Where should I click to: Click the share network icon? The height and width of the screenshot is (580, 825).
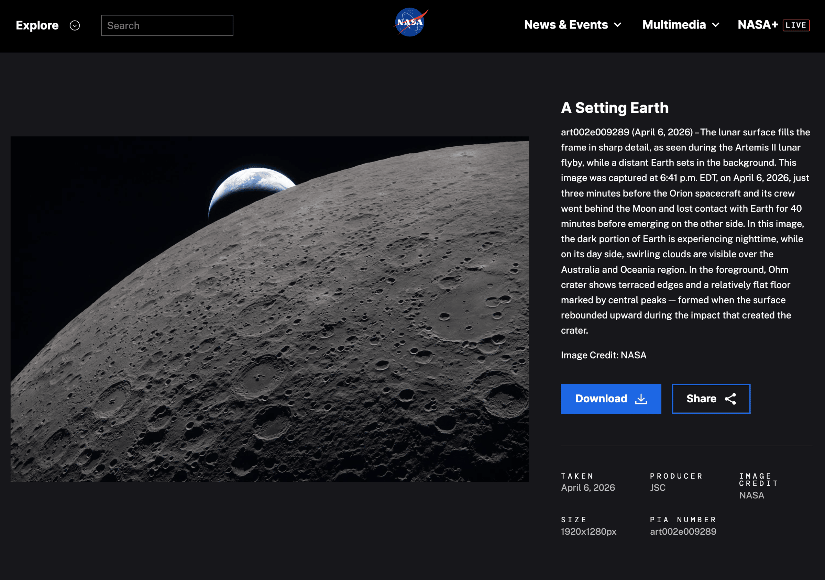tap(730, 399)
